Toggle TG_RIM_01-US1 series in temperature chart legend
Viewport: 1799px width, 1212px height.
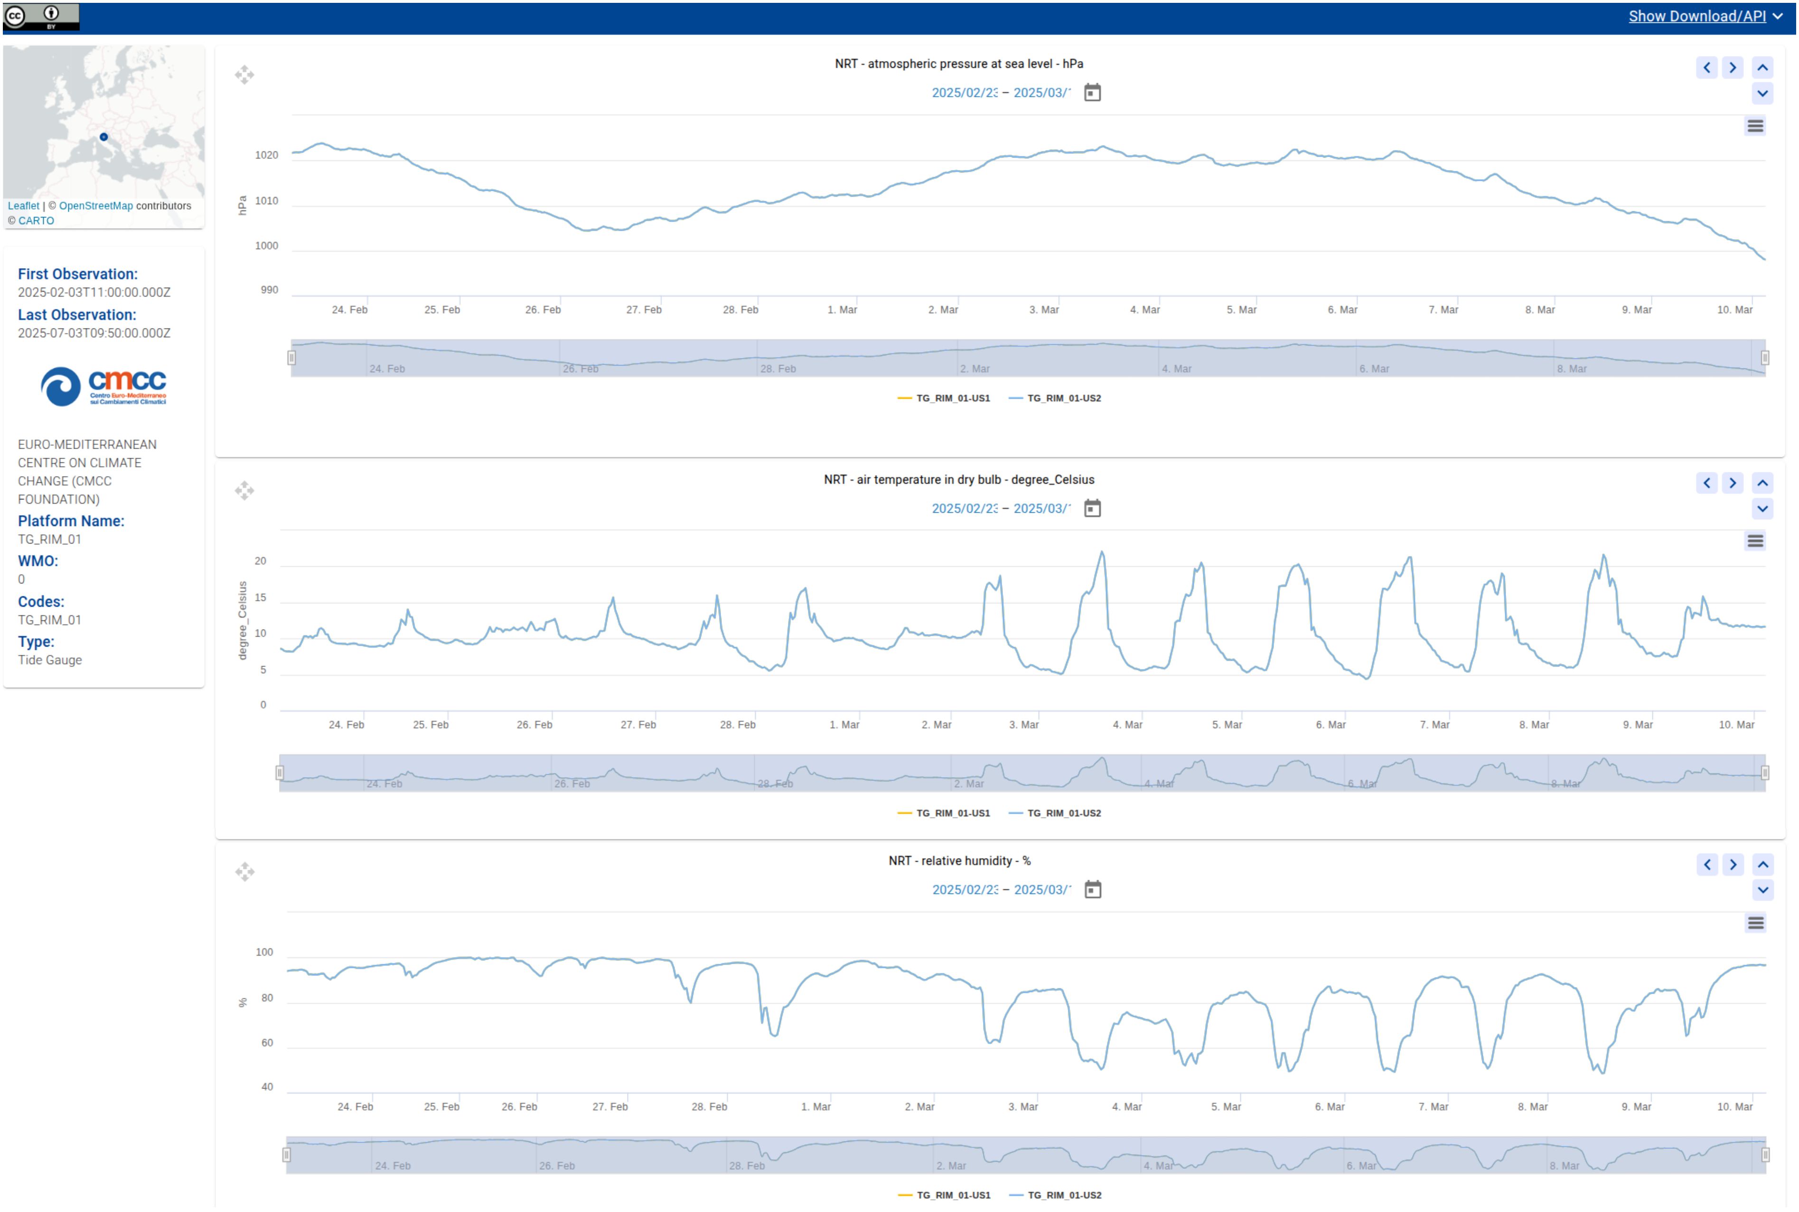[x=944, y=813]
